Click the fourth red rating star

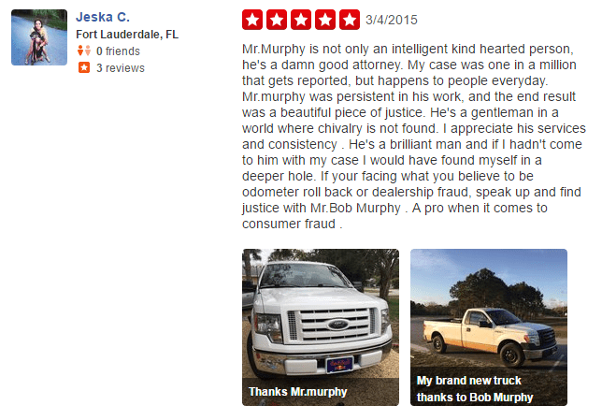pos(325,19)
